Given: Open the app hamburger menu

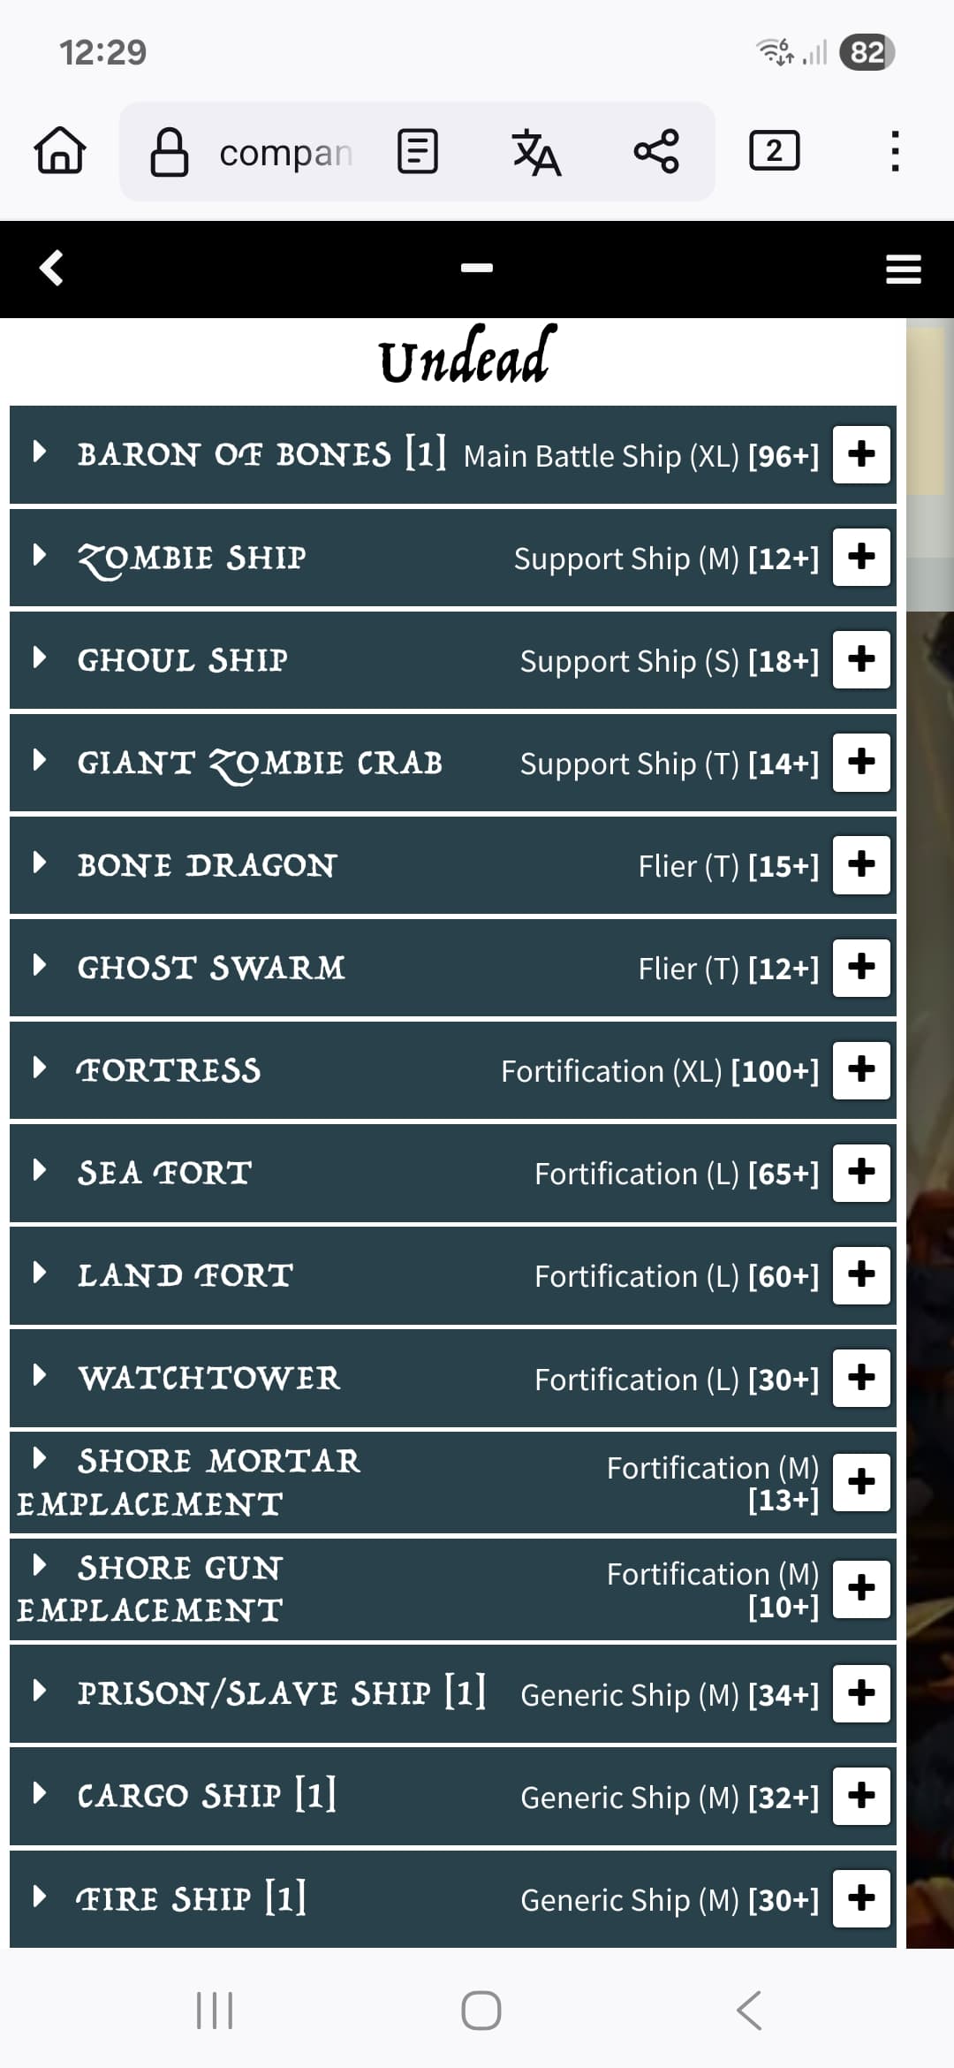Looking at the screenshot, I should pos(904,269).
